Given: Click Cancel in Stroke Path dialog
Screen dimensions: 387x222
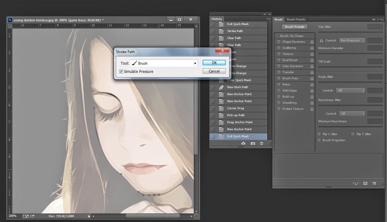Looking at the screenshot, I should (214, 71).
